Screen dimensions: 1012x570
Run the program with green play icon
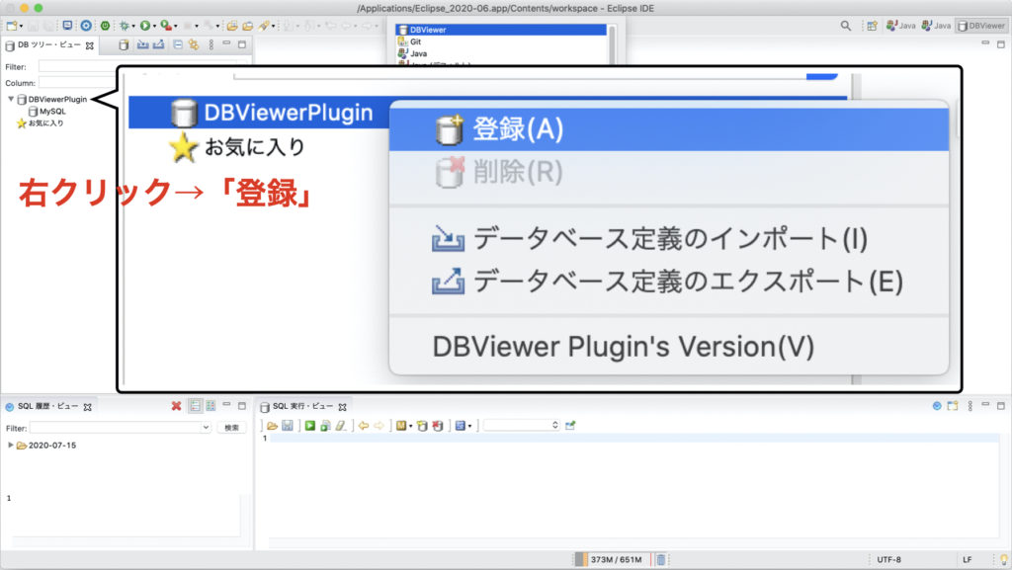coord(145,26)
